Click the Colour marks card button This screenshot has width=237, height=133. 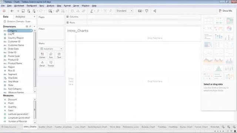(x=42, y=55)
